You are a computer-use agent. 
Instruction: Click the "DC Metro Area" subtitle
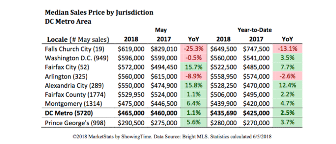click(67, 22)
